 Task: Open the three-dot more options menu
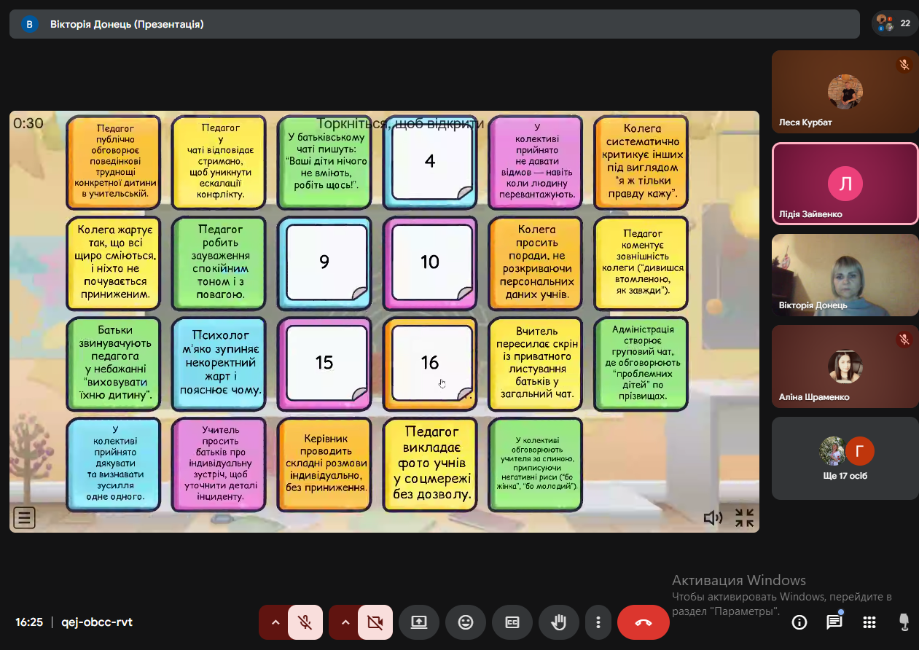[598, 622]
